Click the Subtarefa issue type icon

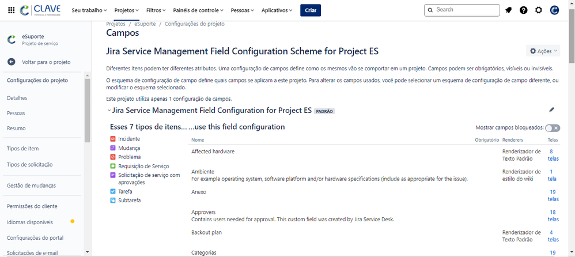click(x=113, y=201)
